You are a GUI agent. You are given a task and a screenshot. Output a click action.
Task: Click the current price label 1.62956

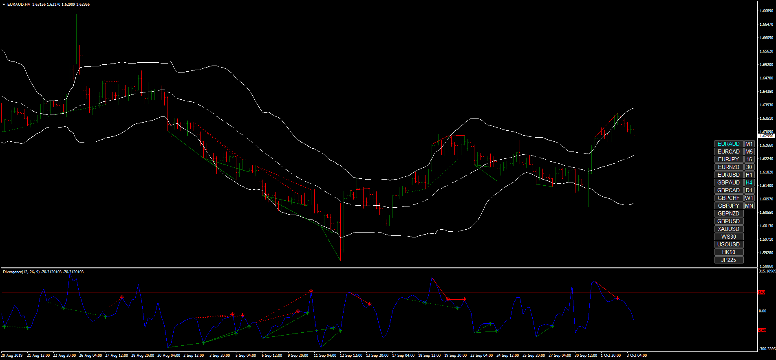click(766, 136)
